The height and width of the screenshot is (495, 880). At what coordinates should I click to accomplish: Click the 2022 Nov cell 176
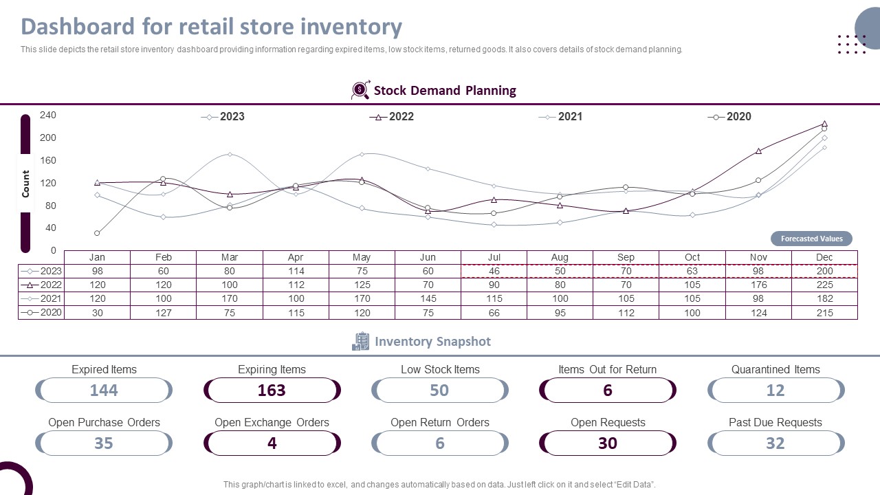pyautogui.click(x=758, y=285)
